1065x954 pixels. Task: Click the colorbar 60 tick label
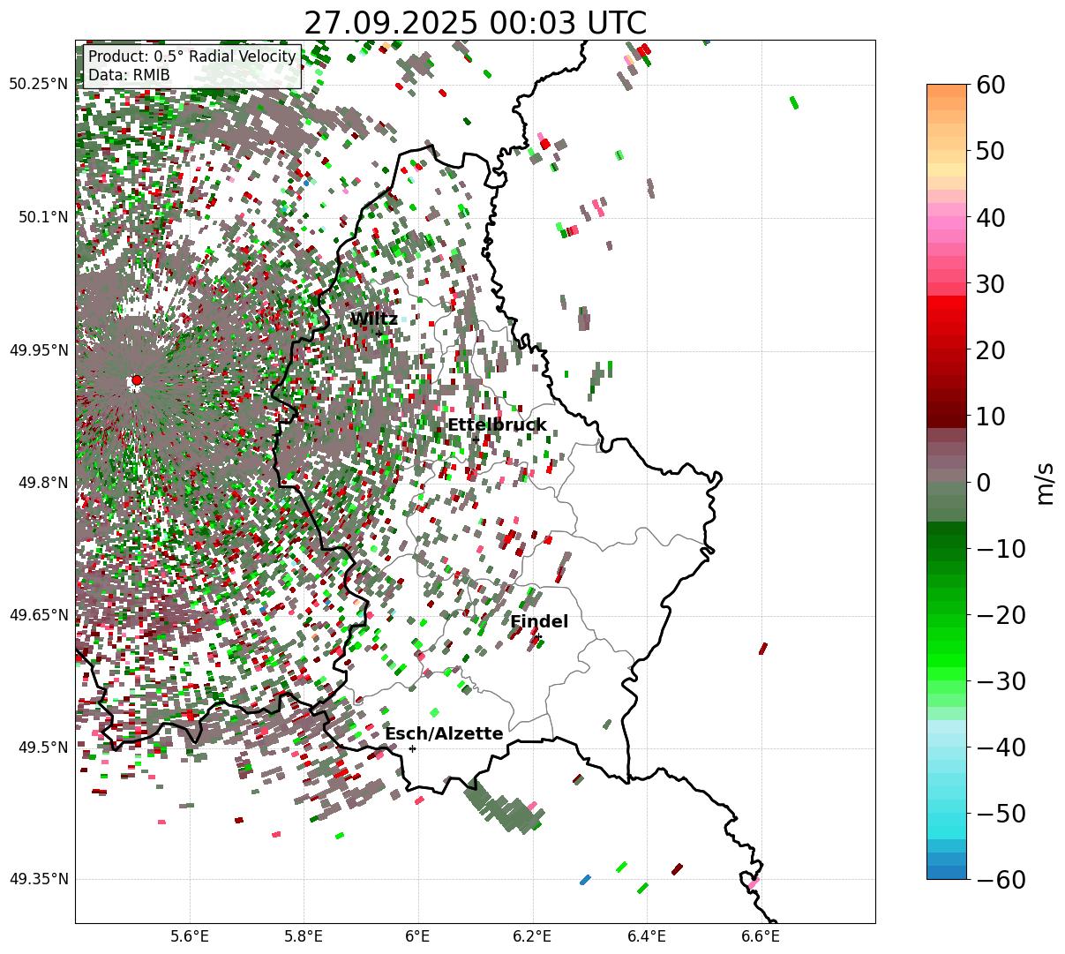990,85
